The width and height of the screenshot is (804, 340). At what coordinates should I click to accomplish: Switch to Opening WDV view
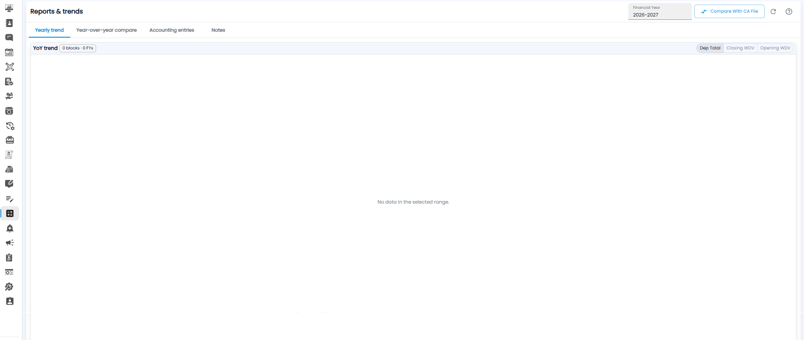(775, 48)
